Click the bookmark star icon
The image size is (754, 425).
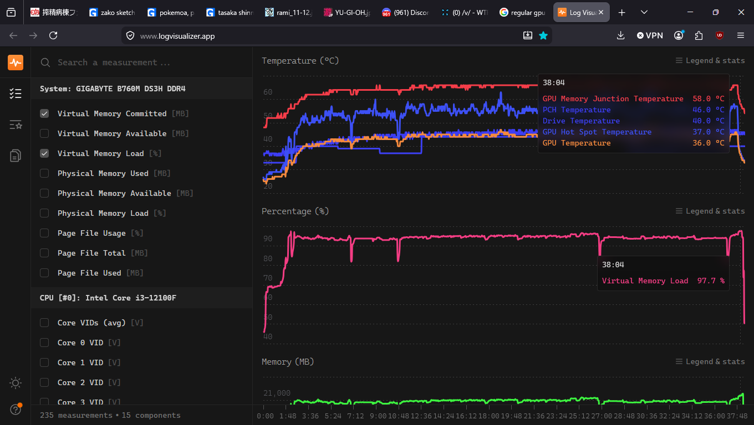point(543,35)
